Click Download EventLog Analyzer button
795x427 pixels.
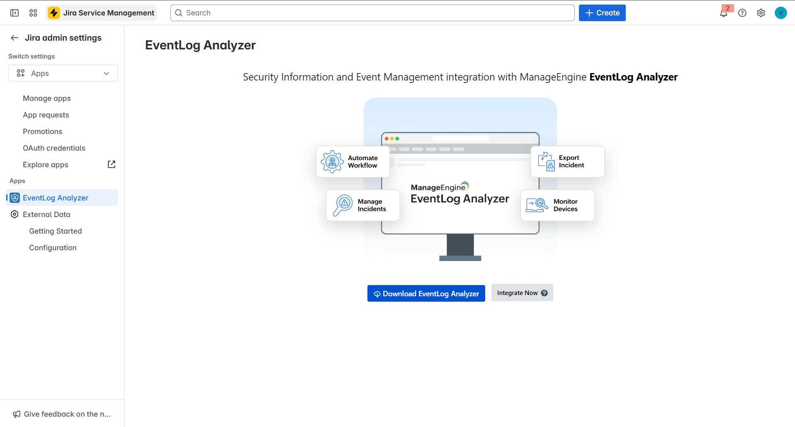[426, 293]
